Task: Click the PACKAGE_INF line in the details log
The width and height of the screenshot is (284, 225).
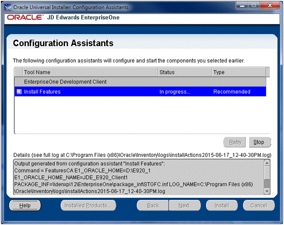Action: click(133, 184)
